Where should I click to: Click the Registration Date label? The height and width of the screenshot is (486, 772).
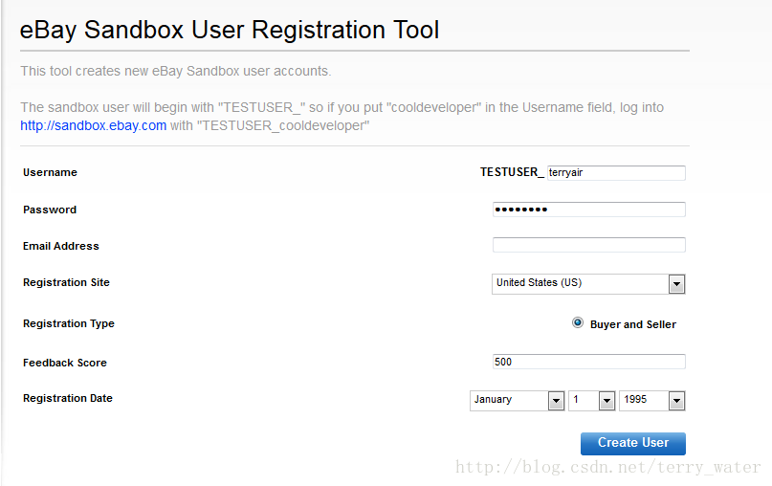(68, 398)
